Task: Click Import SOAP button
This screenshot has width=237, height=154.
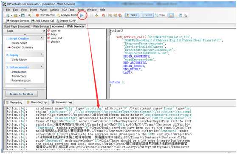Action: coord(66,21)
